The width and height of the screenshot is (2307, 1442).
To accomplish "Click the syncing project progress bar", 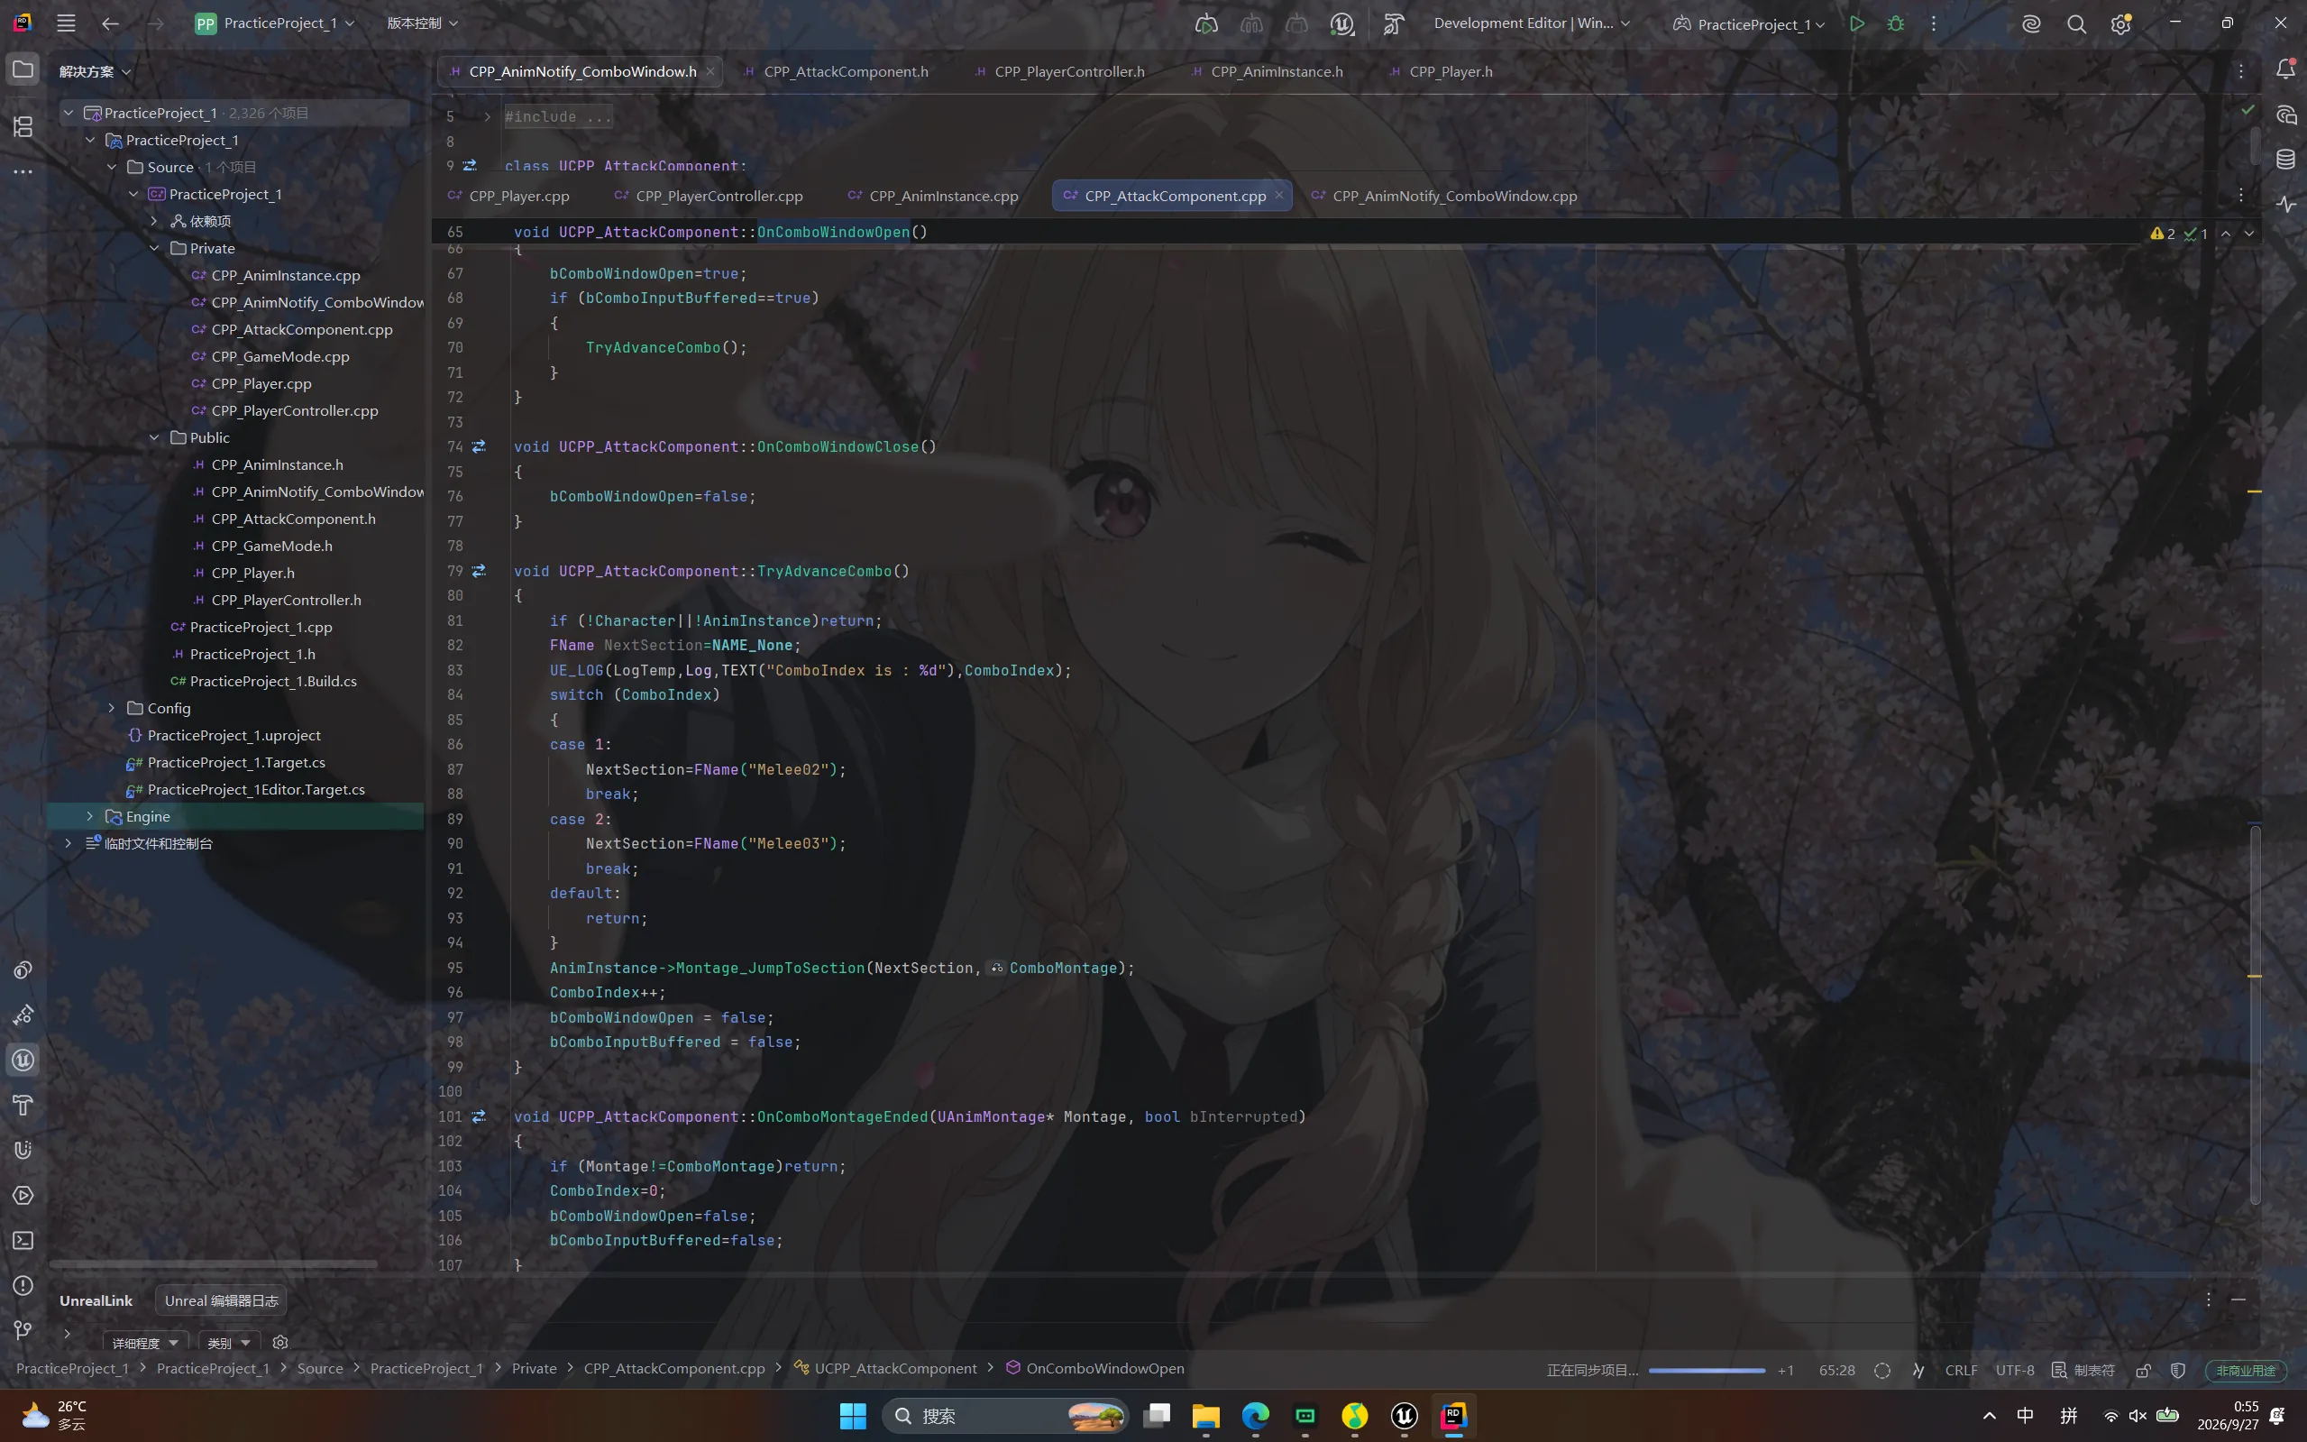I will click(1707, 1371).
